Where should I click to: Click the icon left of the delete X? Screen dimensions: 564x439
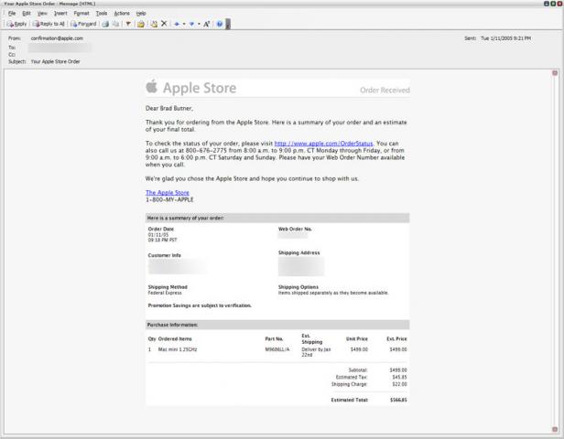[154, 24]
